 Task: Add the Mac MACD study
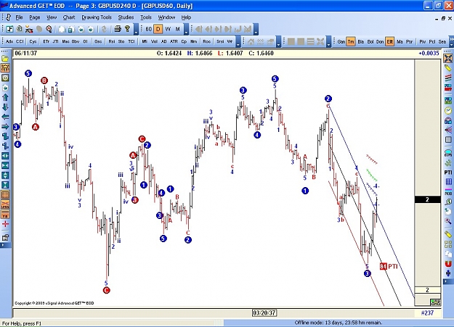point(65,41)
